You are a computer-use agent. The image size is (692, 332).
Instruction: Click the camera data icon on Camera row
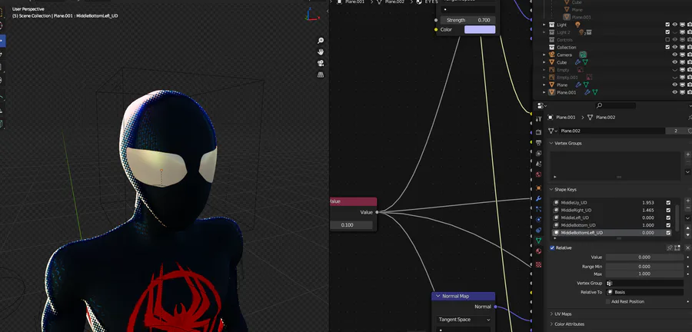[x=583, y=55]
